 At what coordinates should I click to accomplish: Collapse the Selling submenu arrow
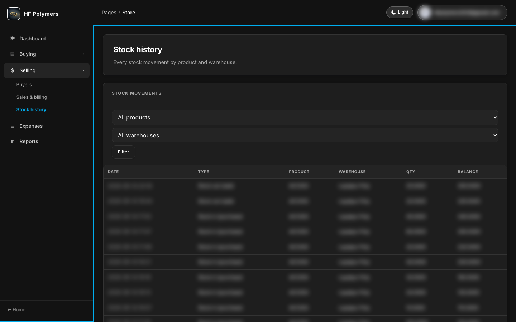click(x=83, y=70)
